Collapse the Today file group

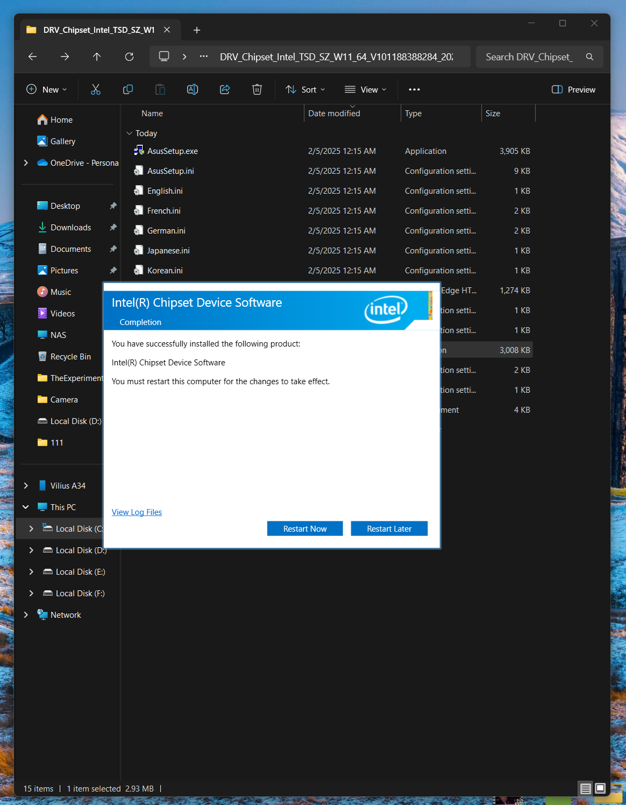(129, 133)
